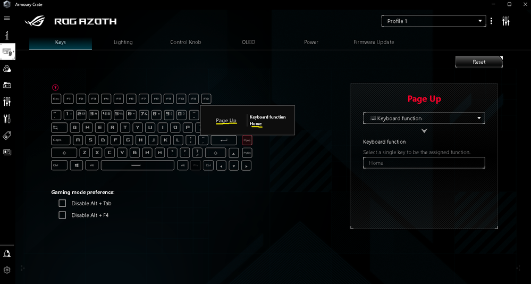Click the Home assigned key input field
This screenshot has height=284, width=531.
[x=424, y=163]
